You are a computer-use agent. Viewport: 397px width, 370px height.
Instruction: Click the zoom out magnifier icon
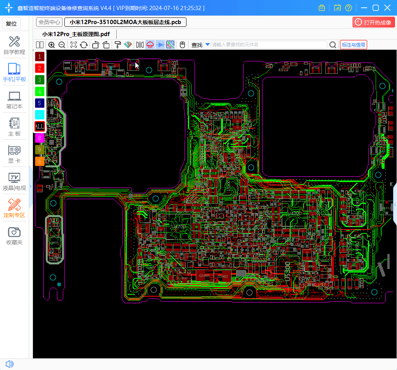62,45
